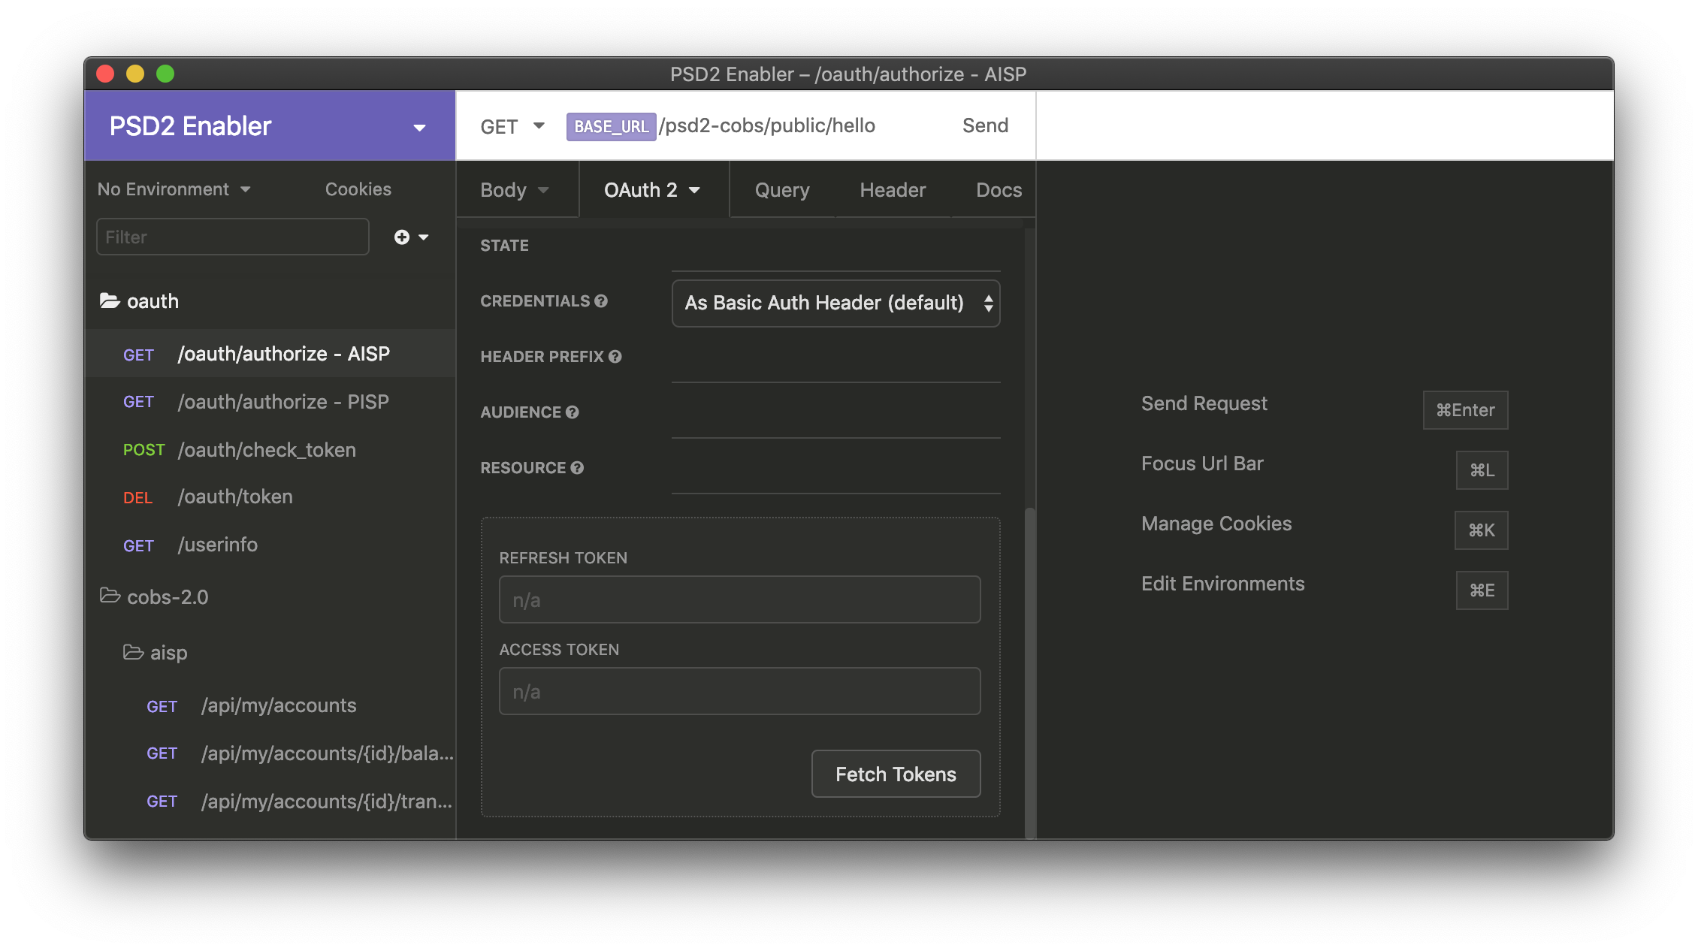1698x951 pixels.
Task: Open the No Environment dropdown
Action: click(174, 189)
